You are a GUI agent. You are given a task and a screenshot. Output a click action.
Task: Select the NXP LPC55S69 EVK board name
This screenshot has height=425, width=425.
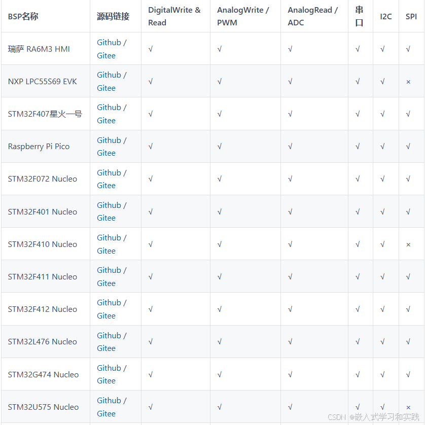coord(42,82)
